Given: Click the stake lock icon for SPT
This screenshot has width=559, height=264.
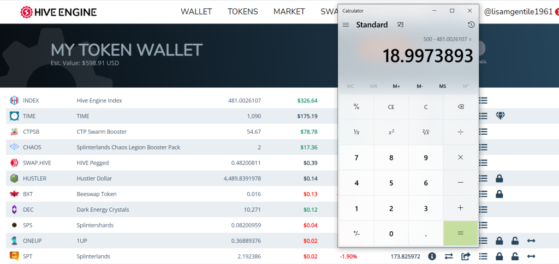Looking at the screenshot, I should click(499, 256).
